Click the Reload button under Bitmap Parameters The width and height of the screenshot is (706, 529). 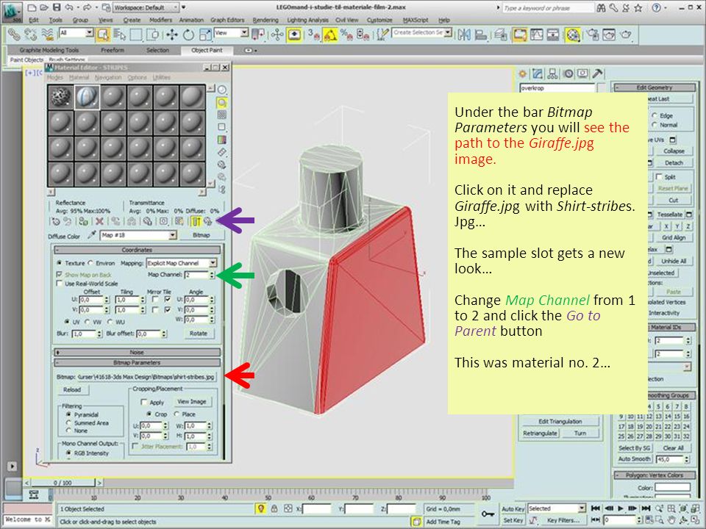point(72,390)
